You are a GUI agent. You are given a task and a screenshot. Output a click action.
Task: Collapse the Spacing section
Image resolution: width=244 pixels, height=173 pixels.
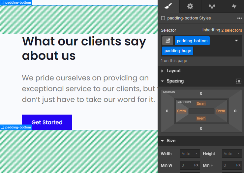[x=162, y=81]
